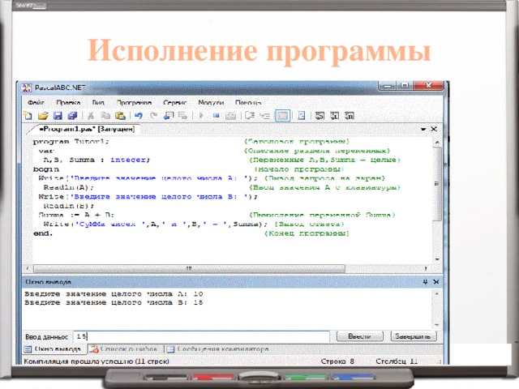519x389 pixels.
Task: Click the output panel scrollbar down arrow
Action: click(436, 325)
